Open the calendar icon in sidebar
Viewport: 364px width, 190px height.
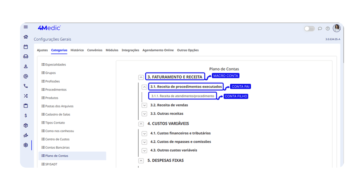point(26,47)
